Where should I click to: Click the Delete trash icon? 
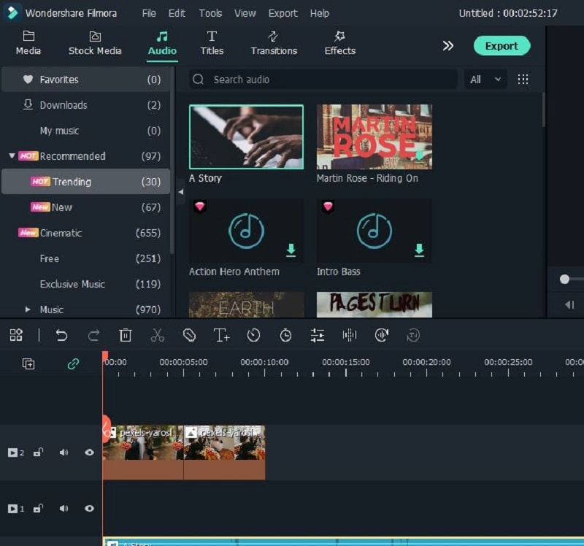pyautogui.click(x=125, y=335)
